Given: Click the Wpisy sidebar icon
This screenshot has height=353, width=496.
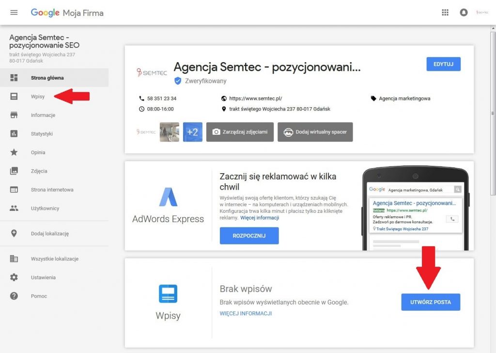Looking at the screenshot, I should point(14,96).
